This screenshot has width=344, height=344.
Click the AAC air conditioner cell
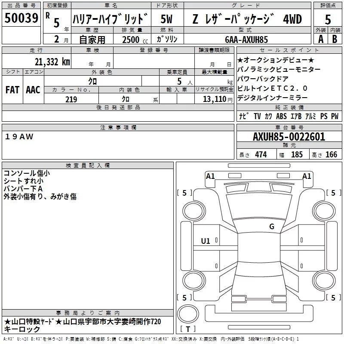(x=33, y=89)
